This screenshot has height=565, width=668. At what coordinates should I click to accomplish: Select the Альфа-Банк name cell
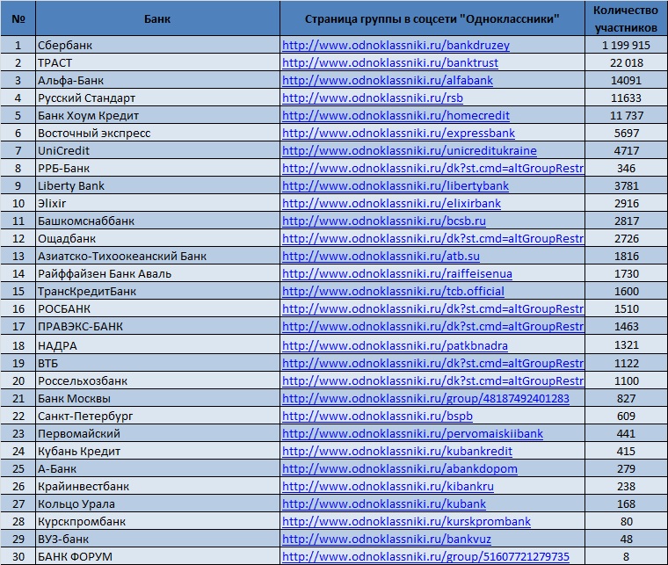[157, 80]
